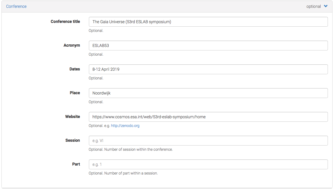This screenshot has width=334, height=189.
Task: Click 'Optional. Number of part within a session.' hint
Action: [123, 173]
